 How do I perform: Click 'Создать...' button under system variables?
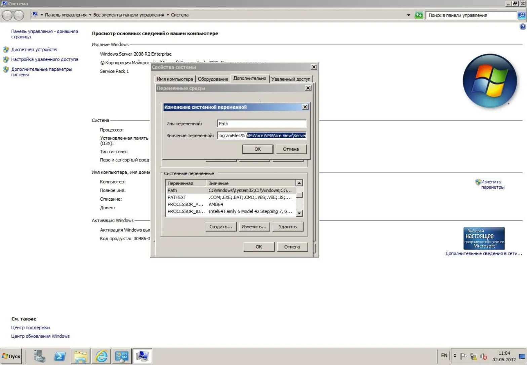coord(221,227)
